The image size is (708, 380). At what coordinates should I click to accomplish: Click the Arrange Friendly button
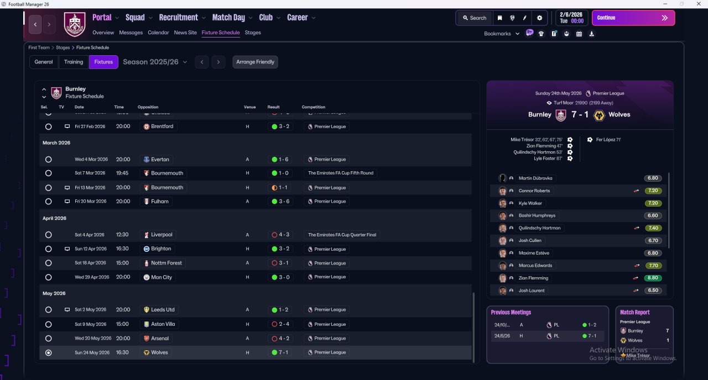pos(255,62)
